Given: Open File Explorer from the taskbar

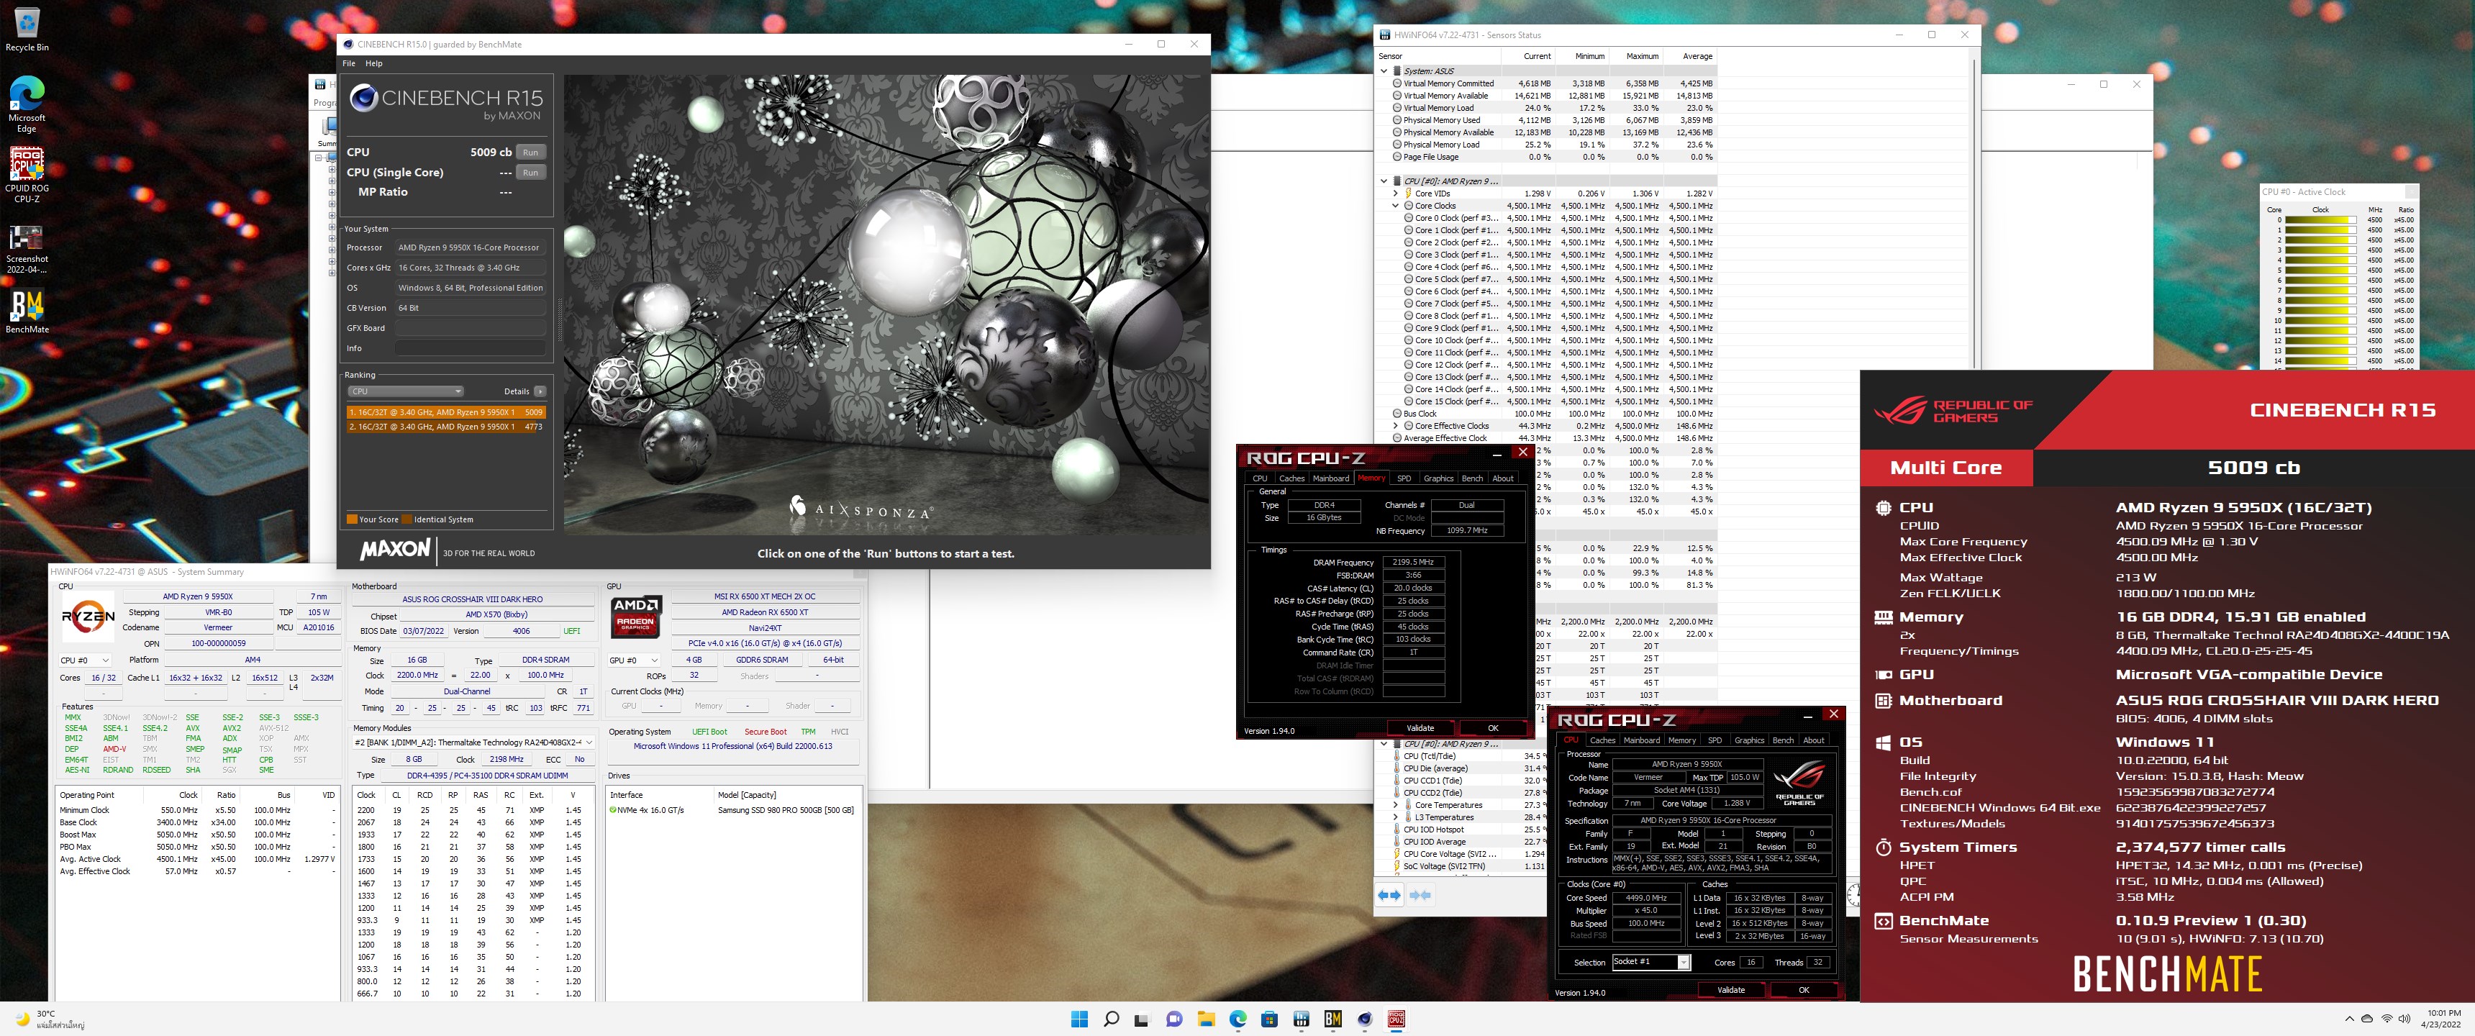Looking at the screenshot, I should tap(1206, 1019).
